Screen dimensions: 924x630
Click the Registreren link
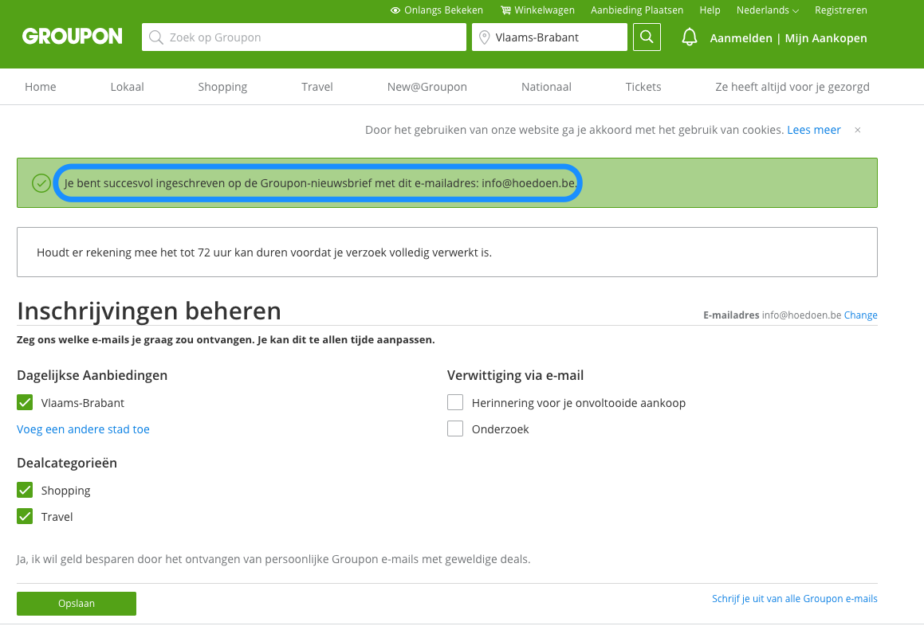point(841,10)
